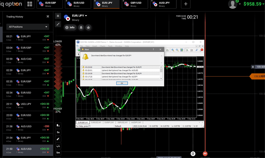This screenshot has height=158, width=265.
Task: Set a price alert with bell icon
Action: coord(81,28)
